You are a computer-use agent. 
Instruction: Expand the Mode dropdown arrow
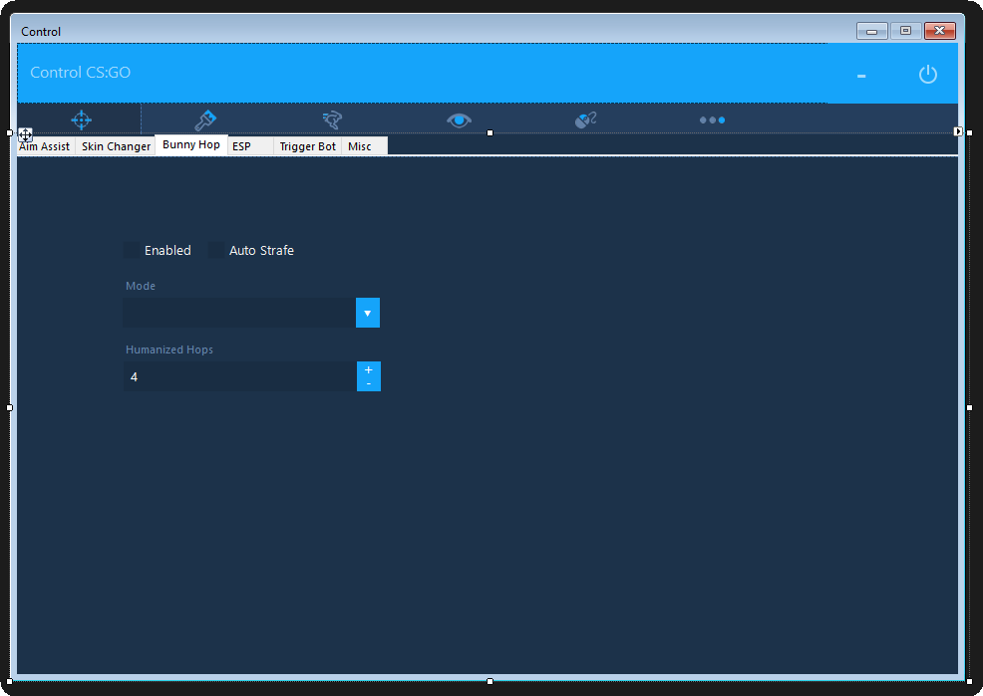[x=367, y=313]
